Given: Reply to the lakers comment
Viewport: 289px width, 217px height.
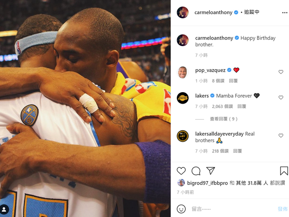Looking at the screenshot, I should click(241, 106).
